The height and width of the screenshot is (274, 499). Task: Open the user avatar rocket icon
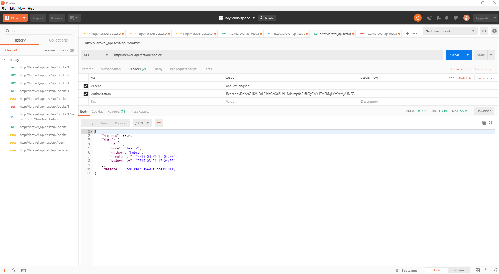[466, 18]
